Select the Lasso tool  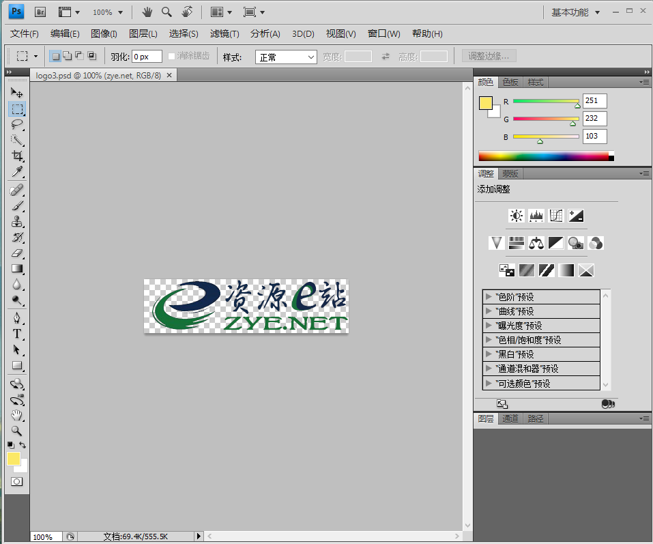click(16, 124)
